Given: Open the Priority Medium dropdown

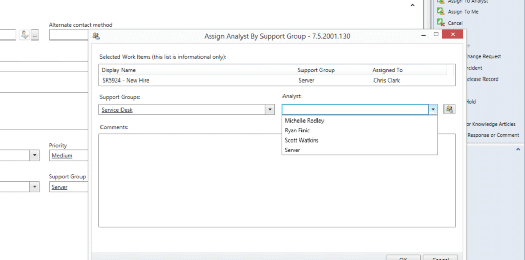Looking at the screenshot, I should [x=69, y=155].
